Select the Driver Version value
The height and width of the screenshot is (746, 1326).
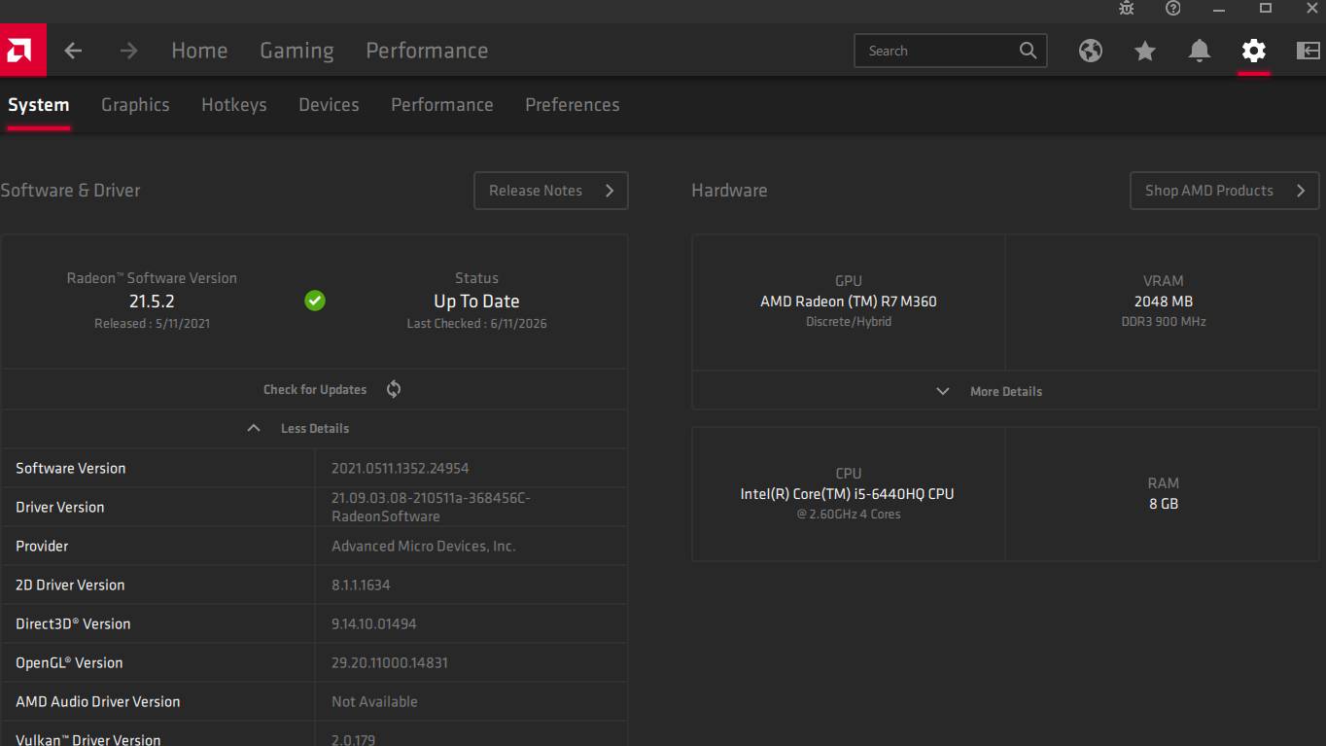pos(431,507)
